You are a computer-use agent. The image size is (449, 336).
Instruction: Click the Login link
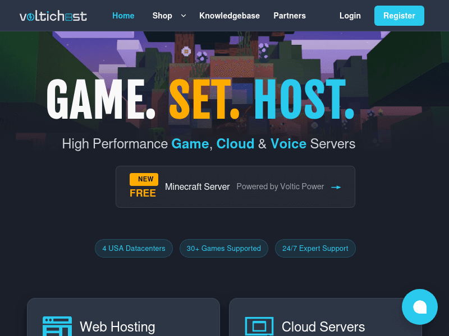[350, 16]
